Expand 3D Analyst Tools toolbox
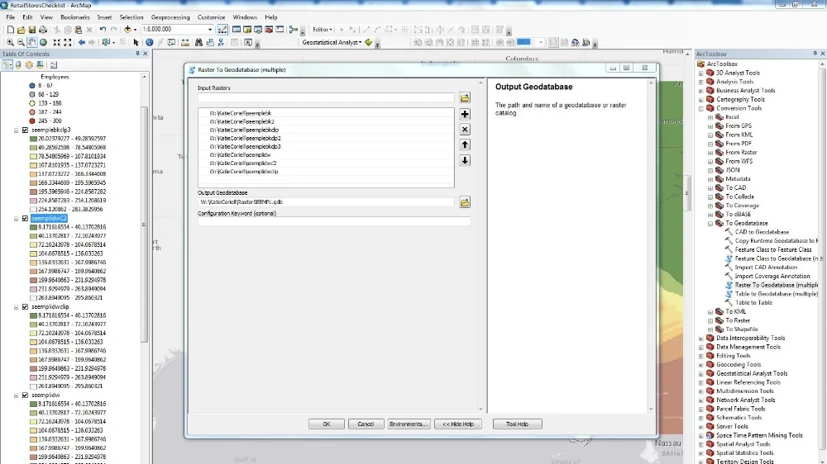Viewport: 827px width, 464px height. click(x=701, y=73)
